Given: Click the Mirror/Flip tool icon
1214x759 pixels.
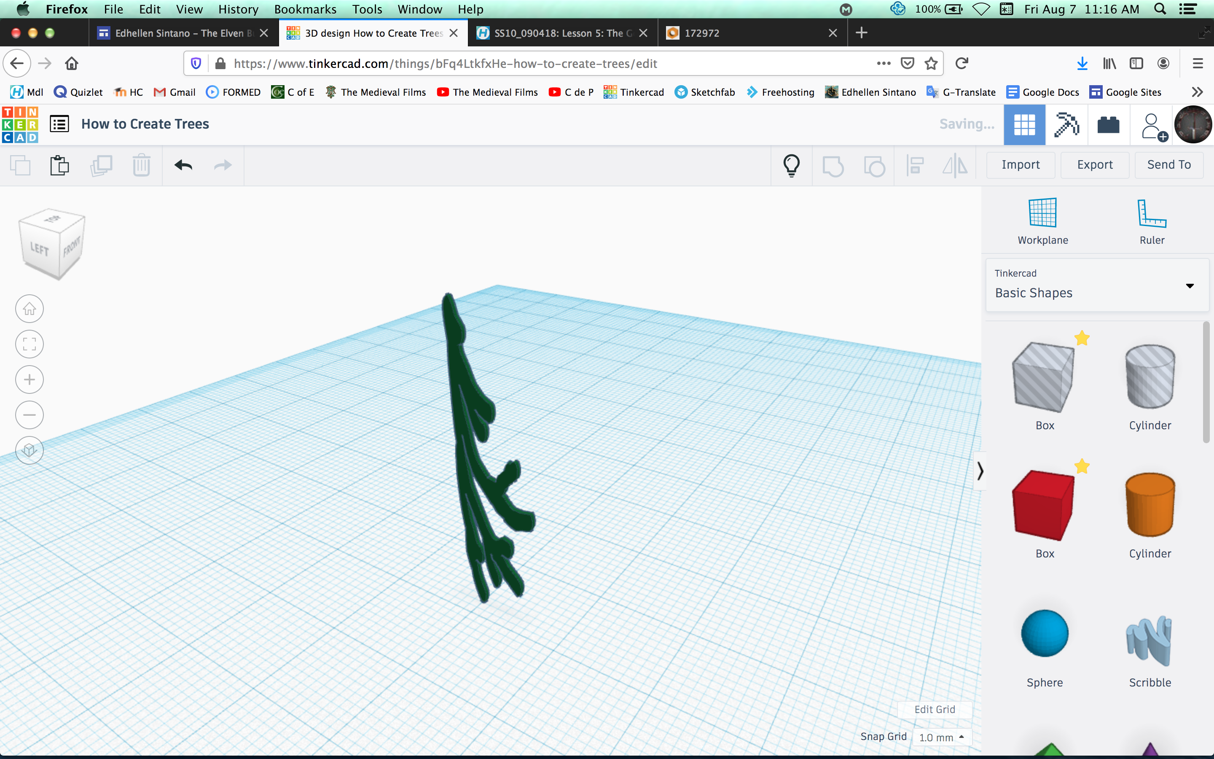Looking at the screenshot, I should coord(955,165).
